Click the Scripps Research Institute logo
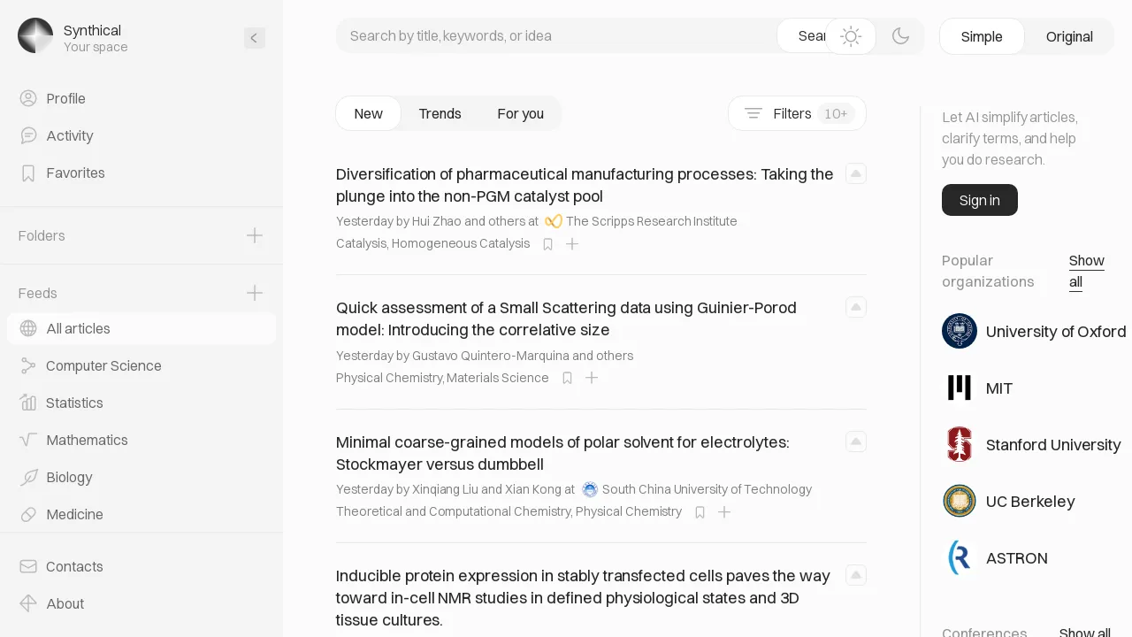The image size is (1132, 637). [x=554, y=221]
